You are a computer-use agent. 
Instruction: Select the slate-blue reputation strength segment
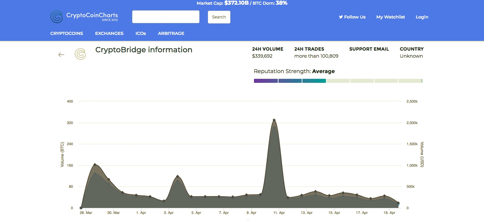coord(290,81)
